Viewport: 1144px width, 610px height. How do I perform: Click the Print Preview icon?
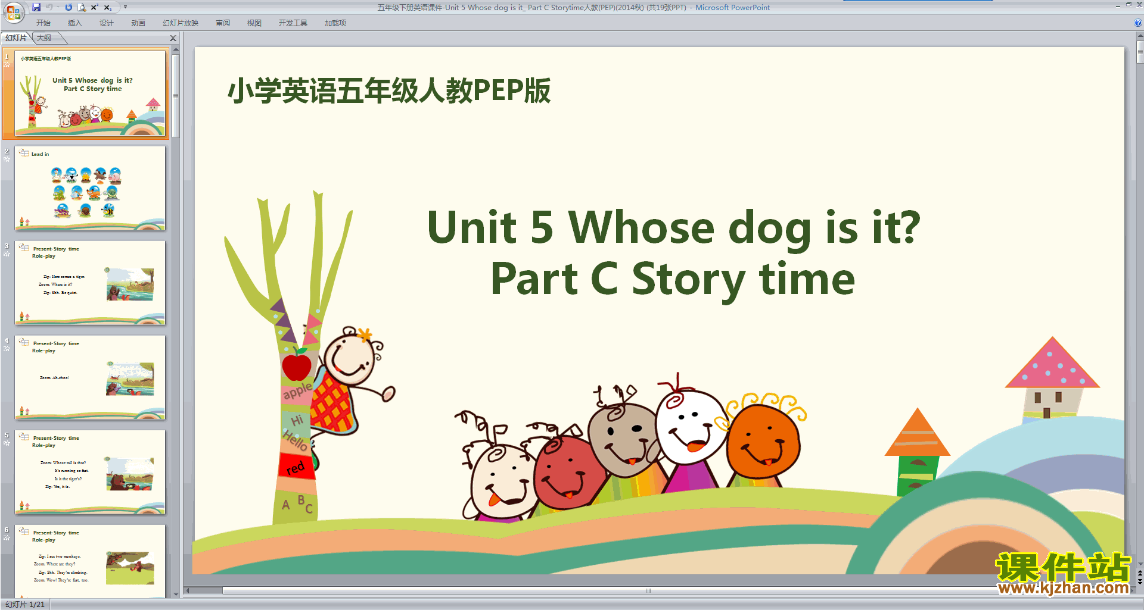(82, 7)
